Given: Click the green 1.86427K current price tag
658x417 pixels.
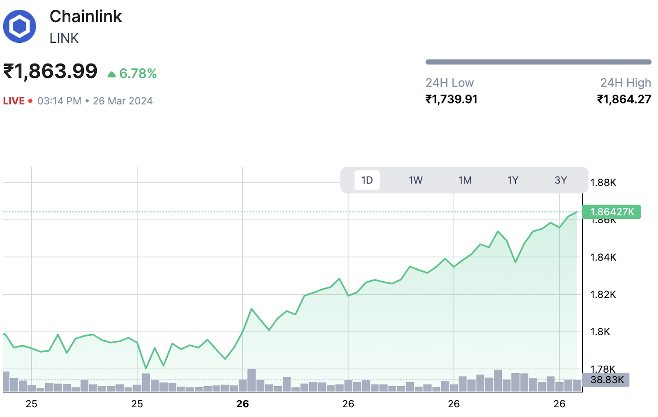Looking at the screenshot, I should pos(612,212).
